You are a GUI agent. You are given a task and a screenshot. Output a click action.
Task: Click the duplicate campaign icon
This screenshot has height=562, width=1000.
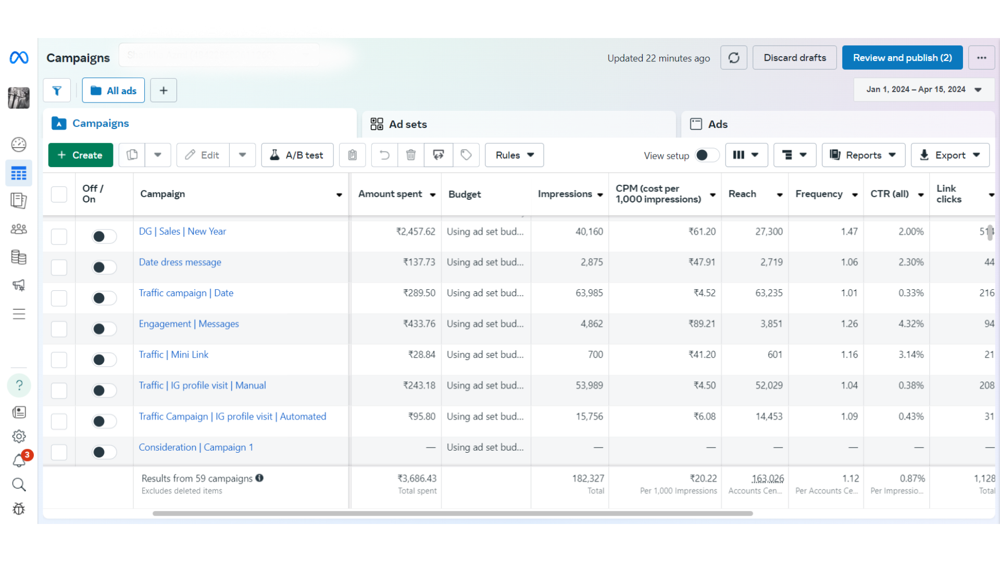tap(132, 155)
